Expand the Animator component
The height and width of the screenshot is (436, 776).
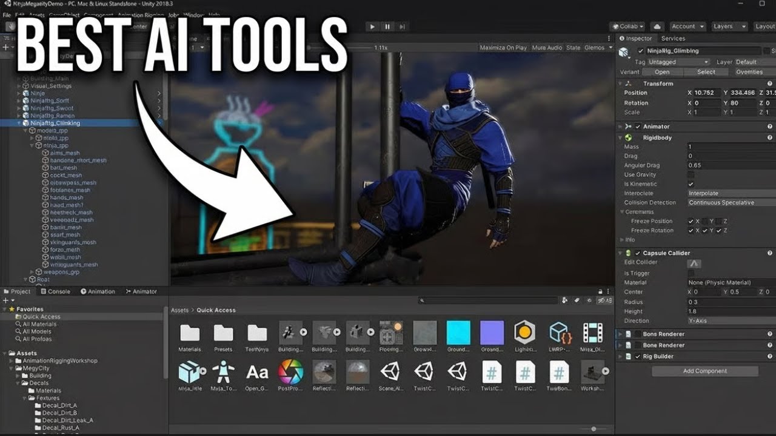(620, 127)
